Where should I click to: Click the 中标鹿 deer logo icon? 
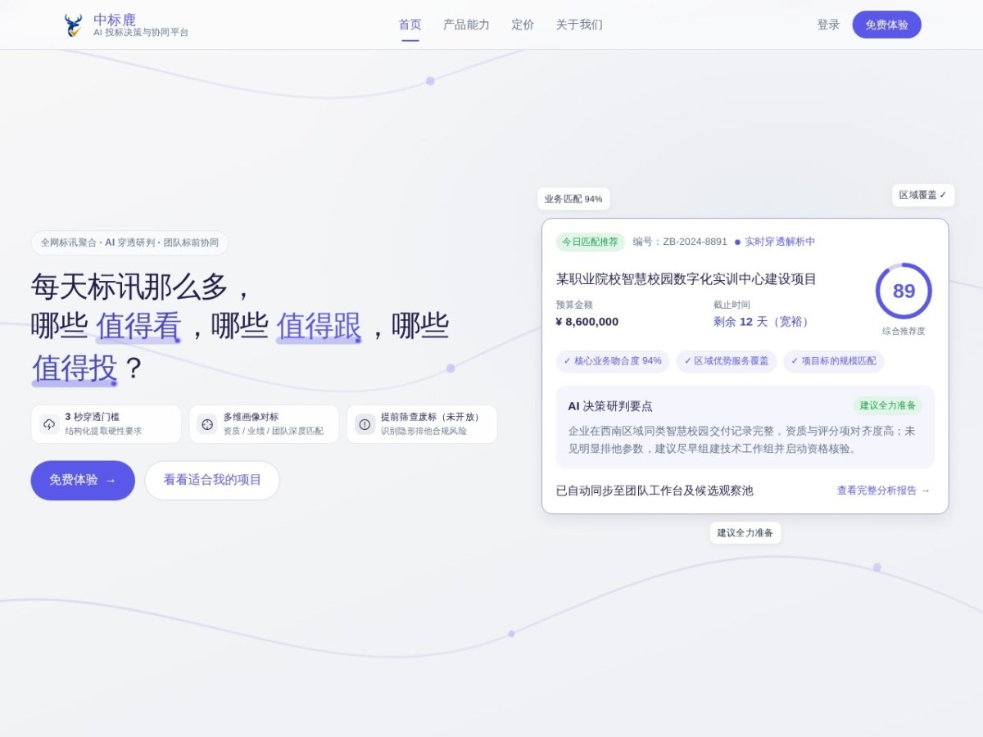(73, 25)
